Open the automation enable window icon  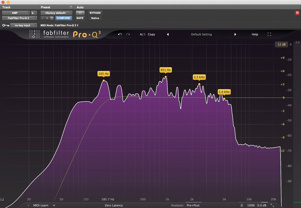(80, 13)
